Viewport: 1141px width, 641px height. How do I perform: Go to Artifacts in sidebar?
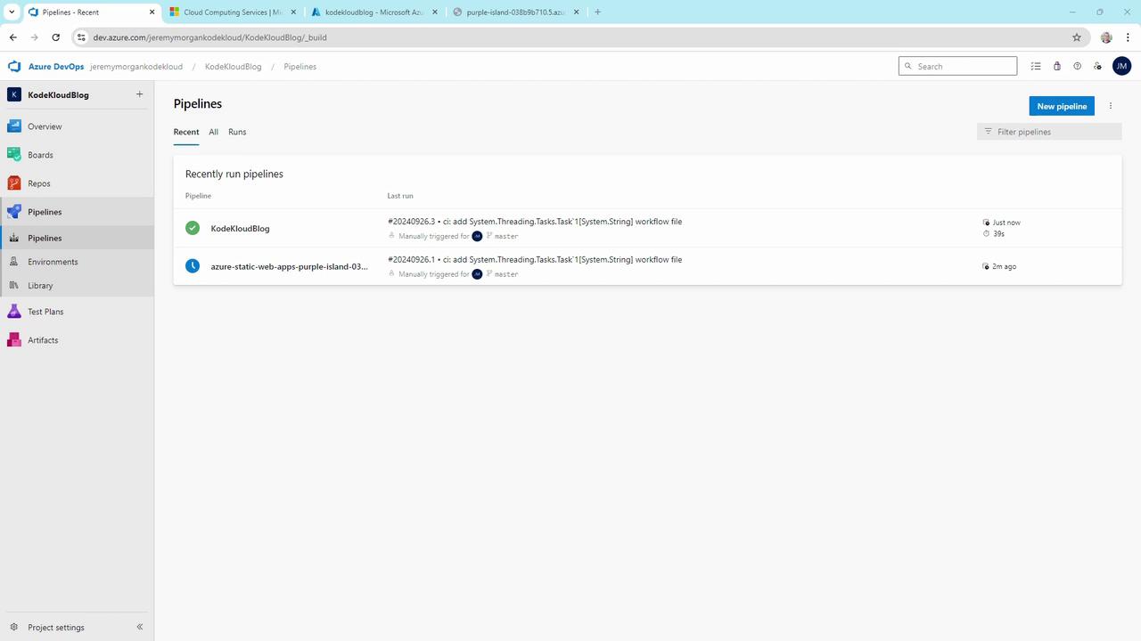43,340
